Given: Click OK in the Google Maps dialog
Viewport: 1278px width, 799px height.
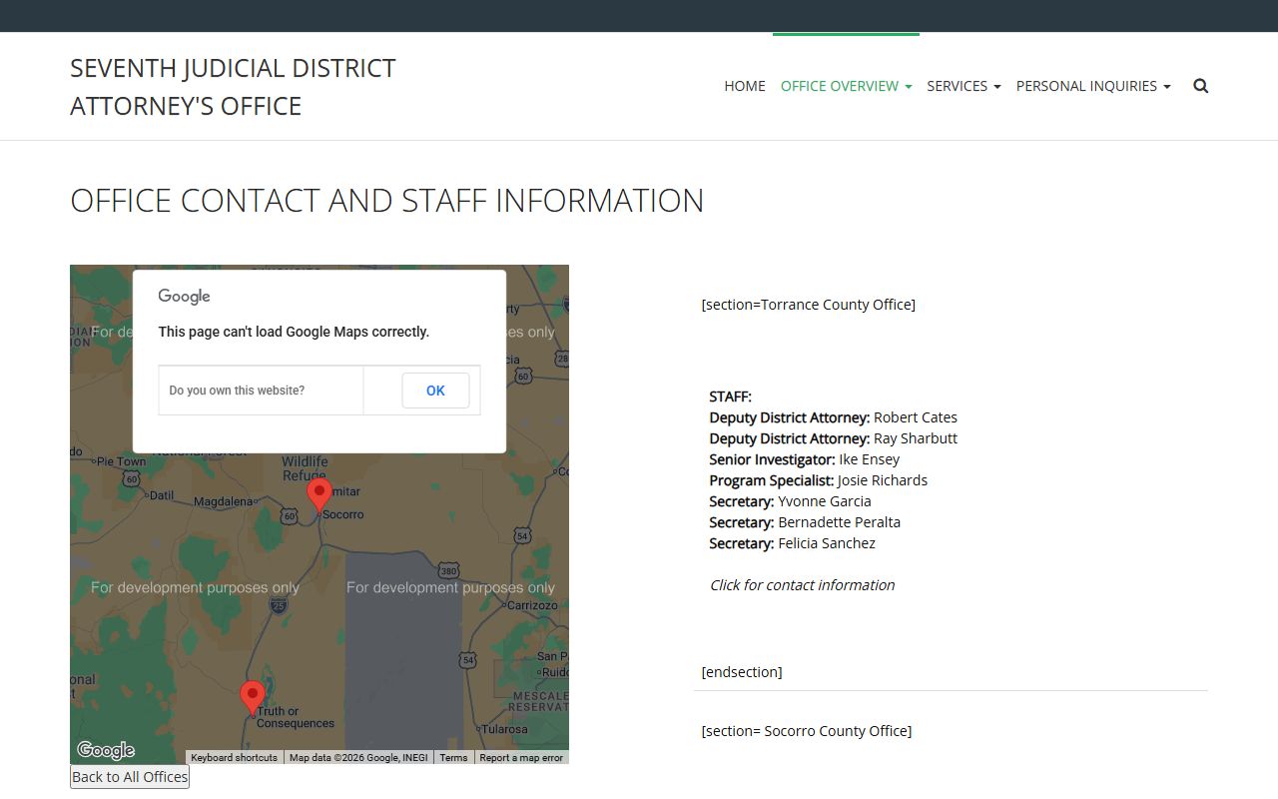Looking at the screenshot, I should (x=435, y=391).
